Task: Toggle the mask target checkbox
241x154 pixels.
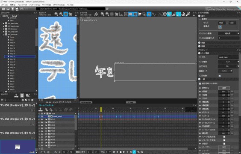Action: (220, 76)
